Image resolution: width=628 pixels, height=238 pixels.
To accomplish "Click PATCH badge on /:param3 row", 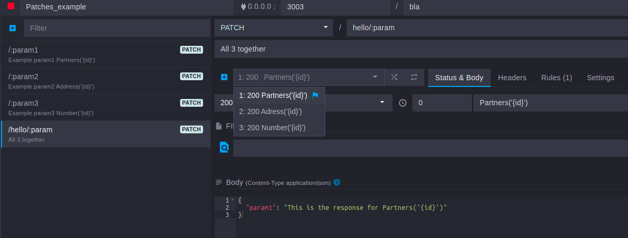I will pyautogui.click(x=191, y=103).
